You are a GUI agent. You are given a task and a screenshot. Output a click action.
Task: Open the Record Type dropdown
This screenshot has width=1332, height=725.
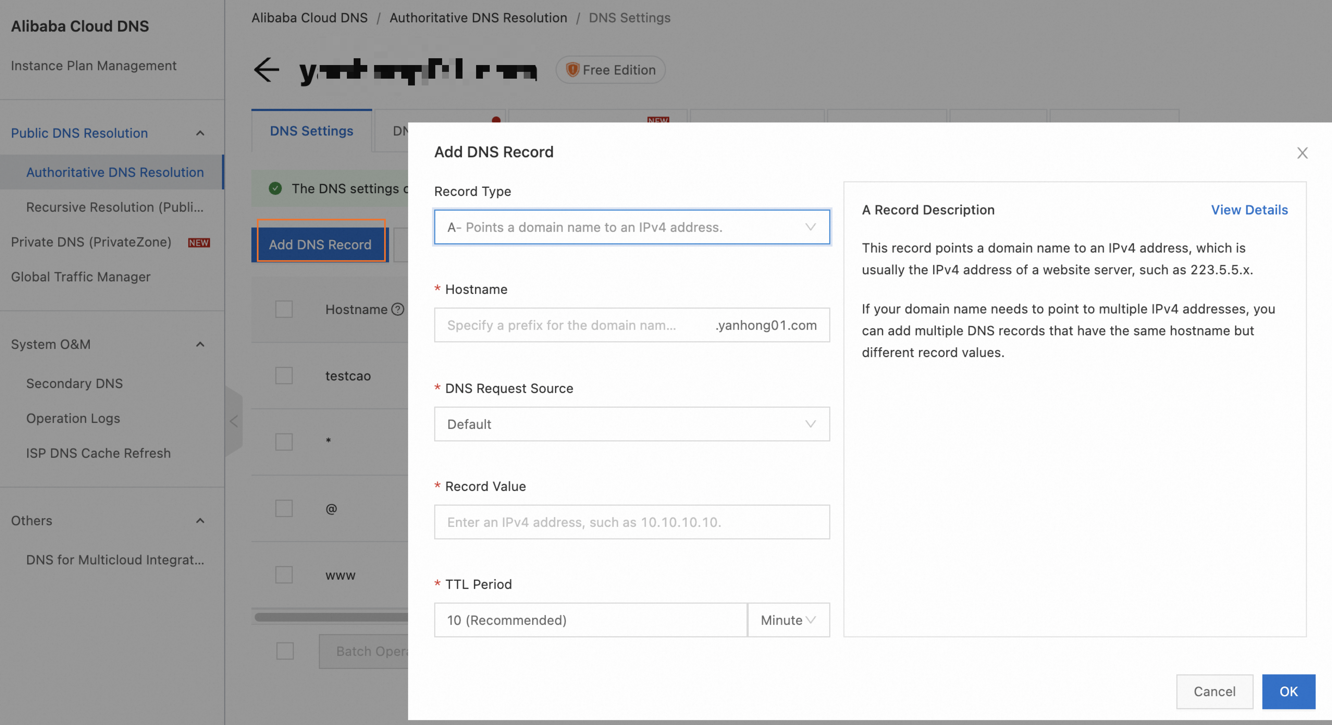[631, 227]
